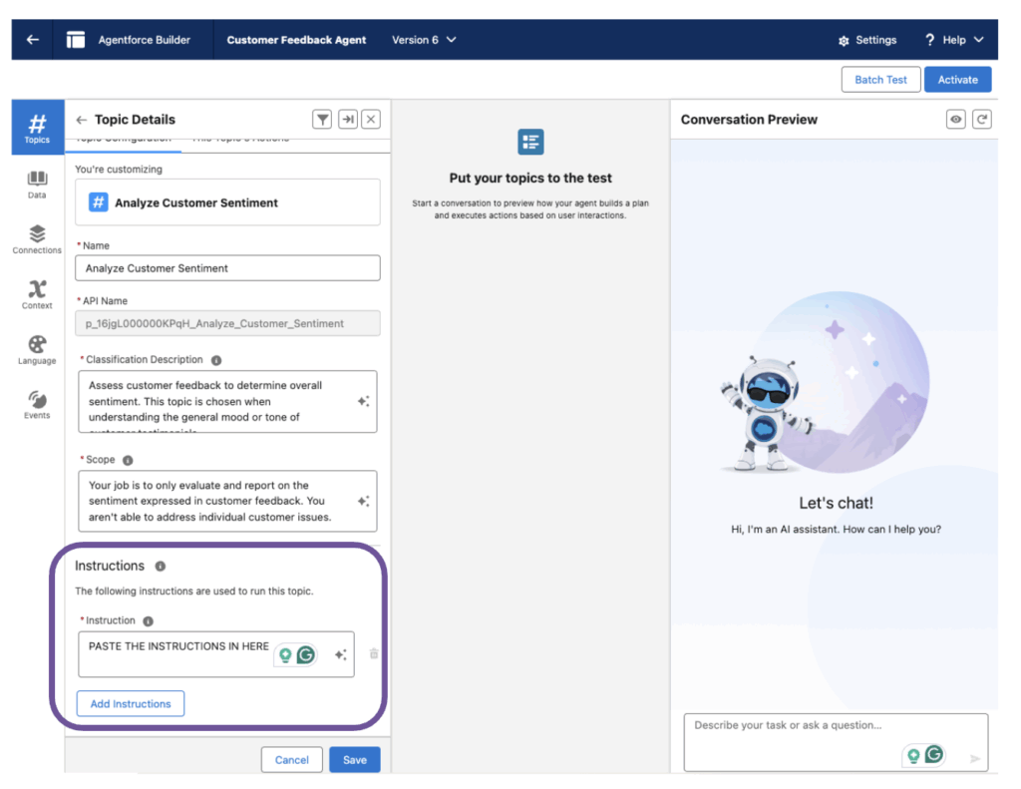The width and height of the screenshot is (1021, 789).
Task: Click the Batch Test button
Action: tap(880, 80)
